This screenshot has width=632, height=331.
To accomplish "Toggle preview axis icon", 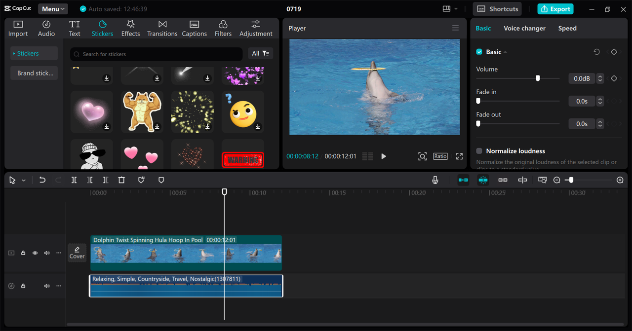I will coord(522,180).
